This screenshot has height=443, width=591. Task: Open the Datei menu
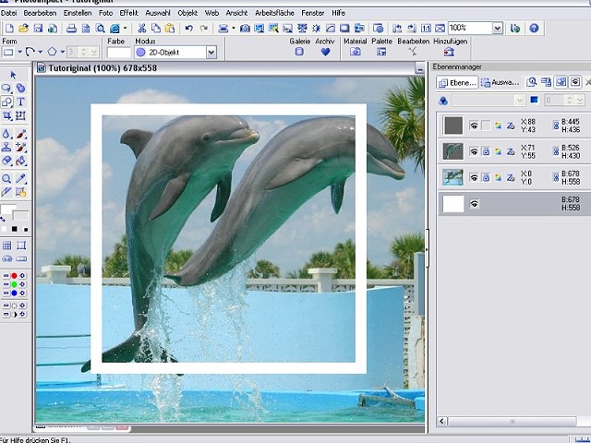pos(8,13)
